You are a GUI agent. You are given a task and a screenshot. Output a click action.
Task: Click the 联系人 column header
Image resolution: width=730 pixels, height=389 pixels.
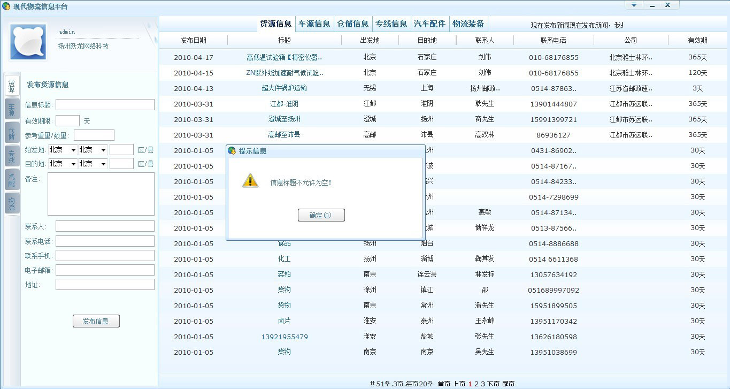coord(485,40)
